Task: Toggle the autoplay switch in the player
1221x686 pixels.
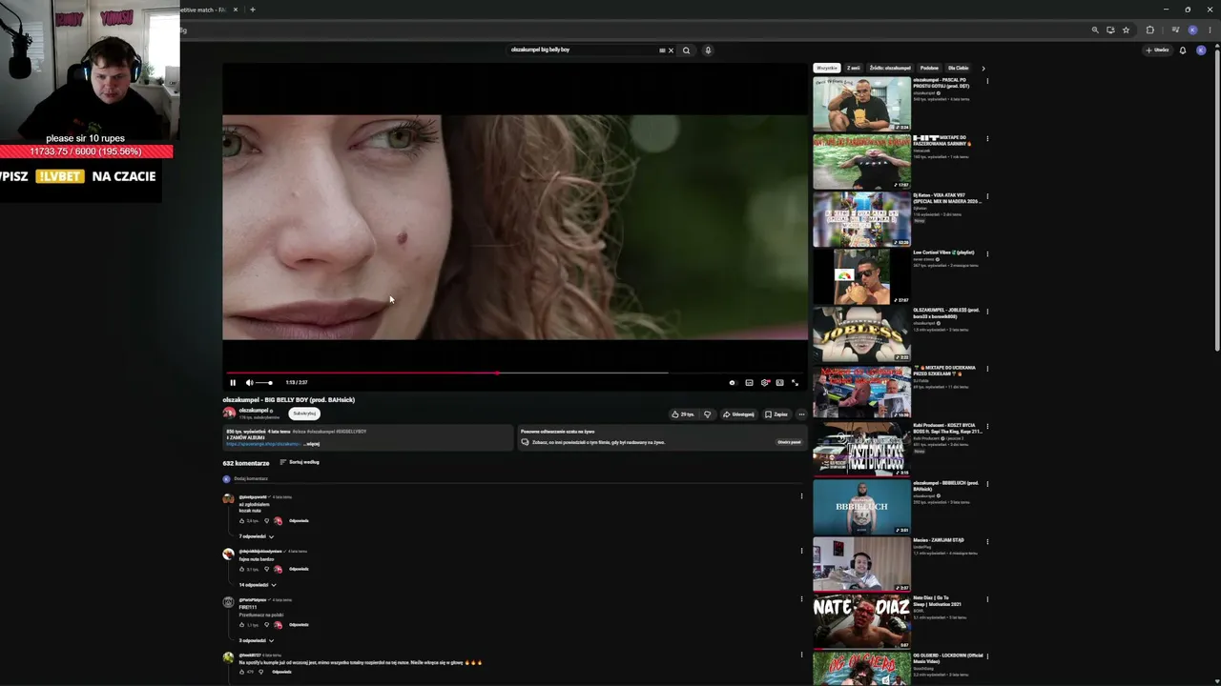Action: (733, 383)
